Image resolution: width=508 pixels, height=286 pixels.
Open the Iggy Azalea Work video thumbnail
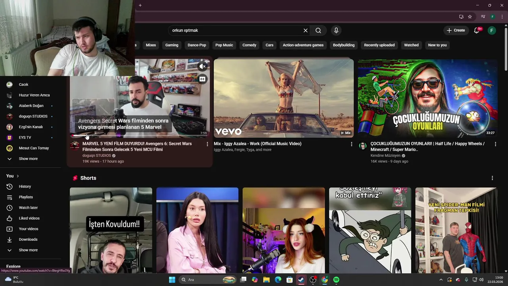coord(284,99)
